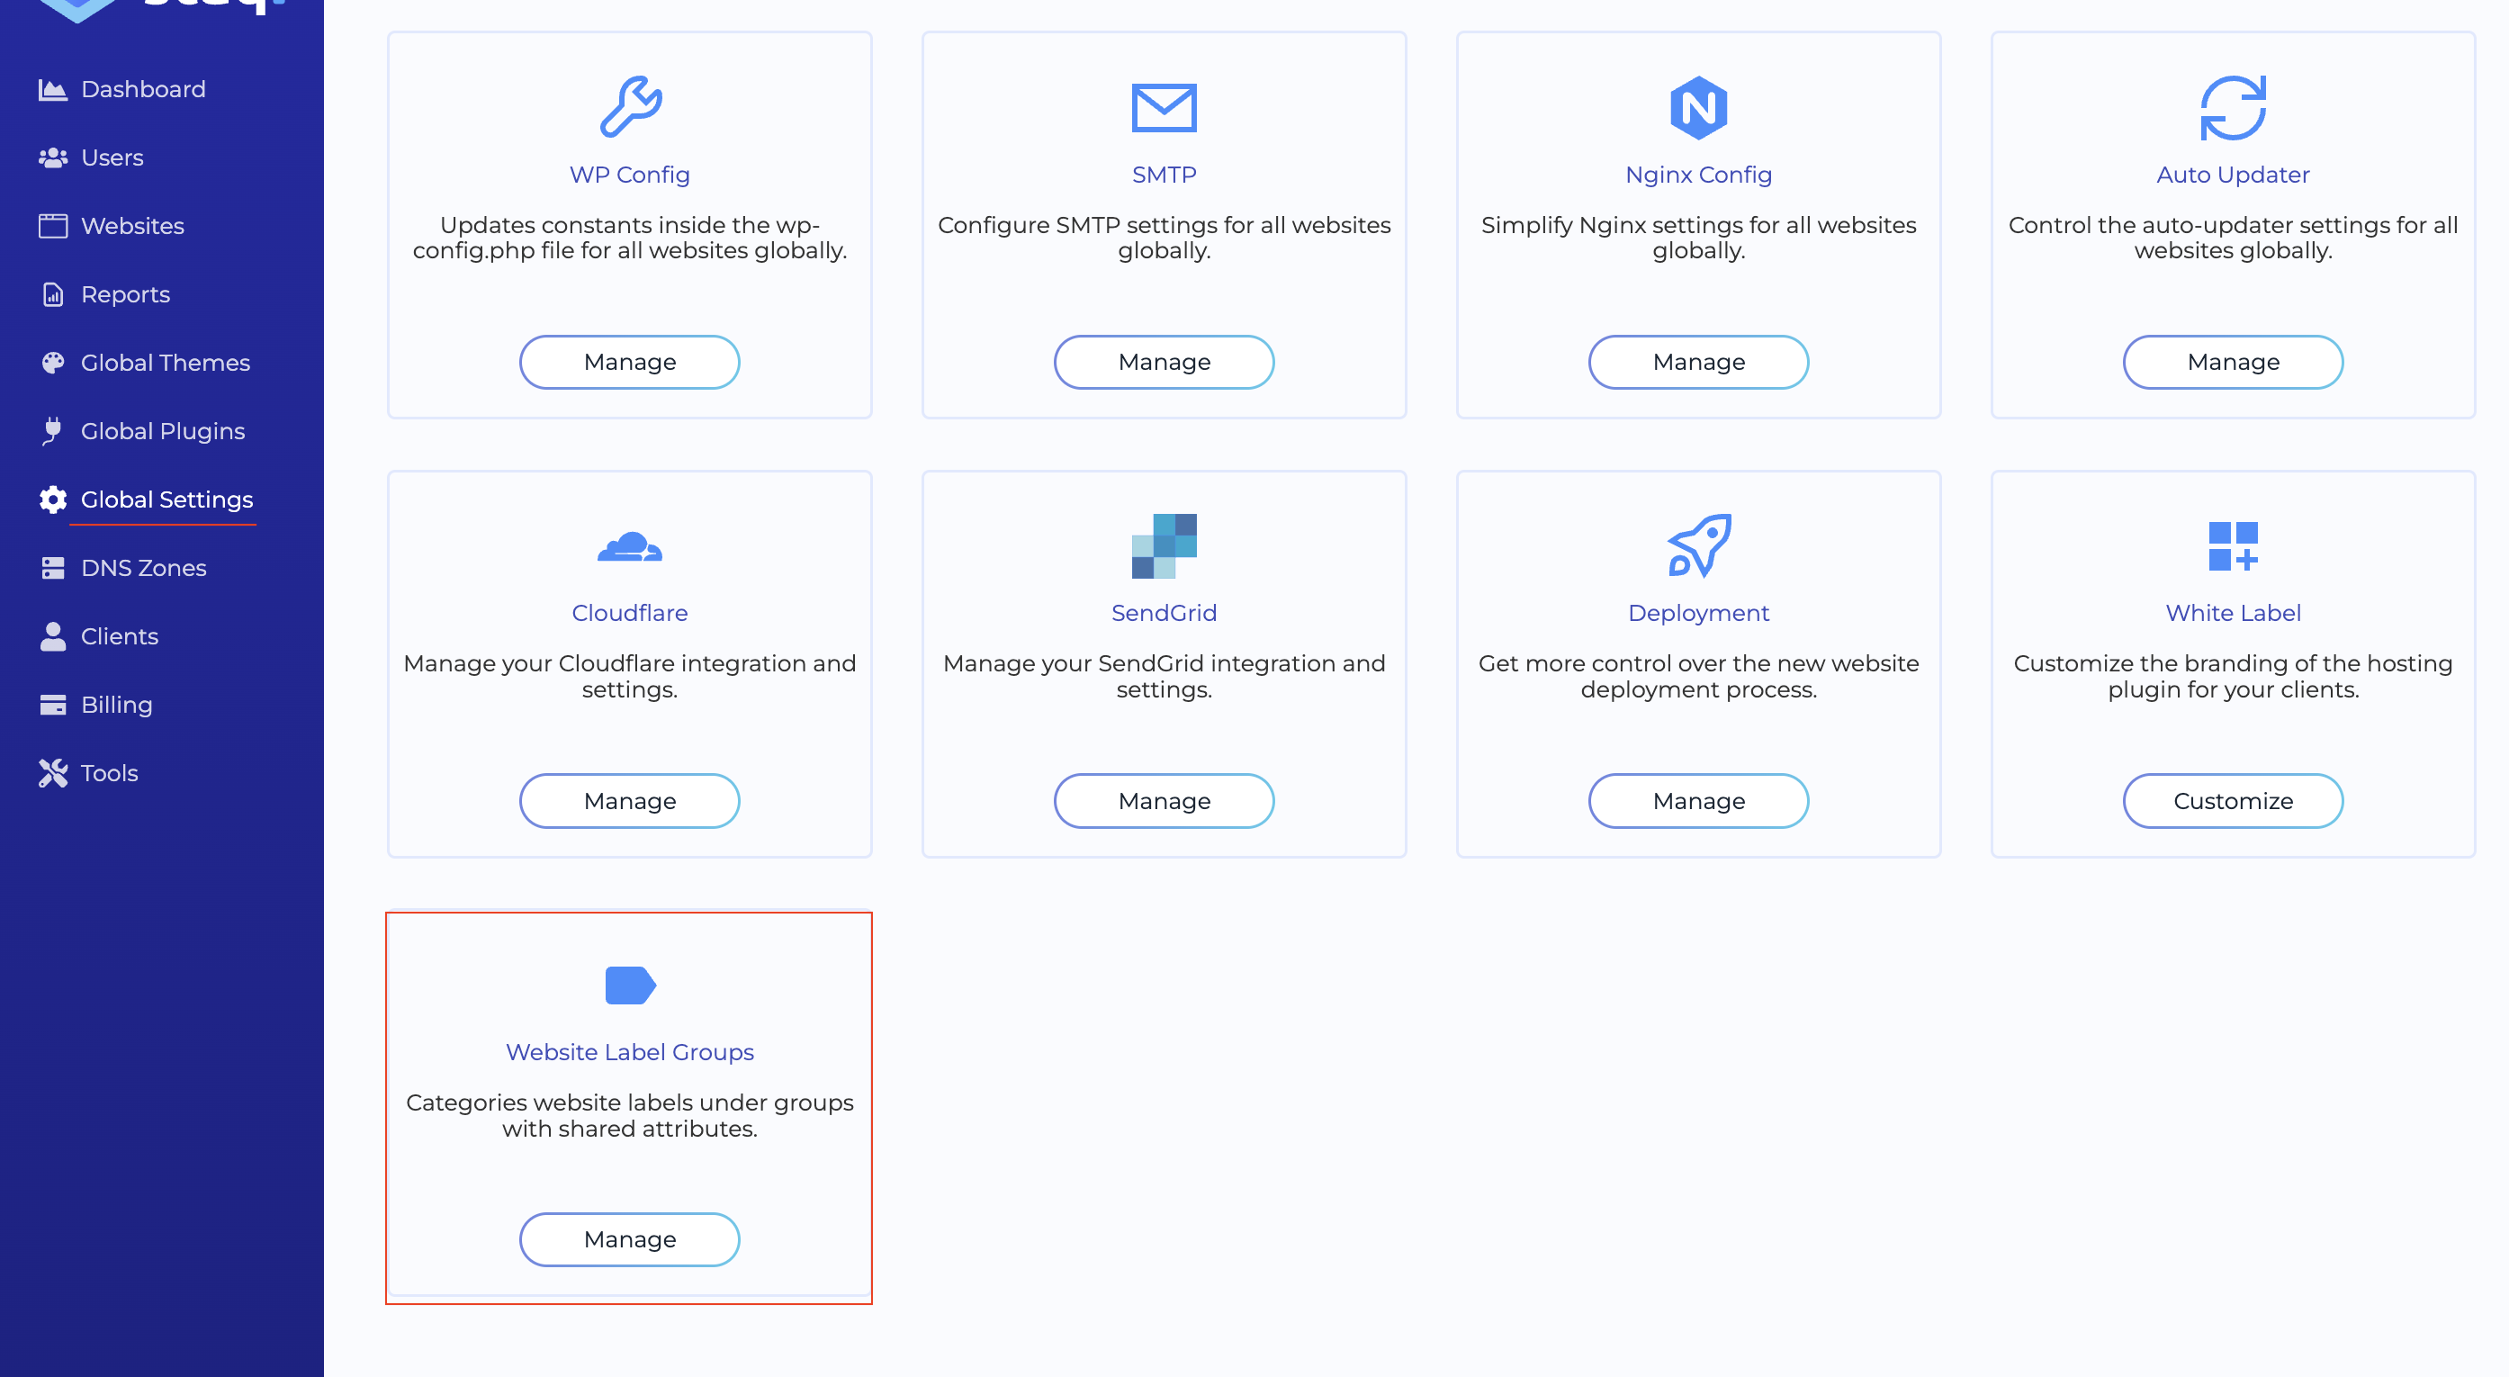
Task: Click the WP Config wrench icon
Action: coord(630,106)
